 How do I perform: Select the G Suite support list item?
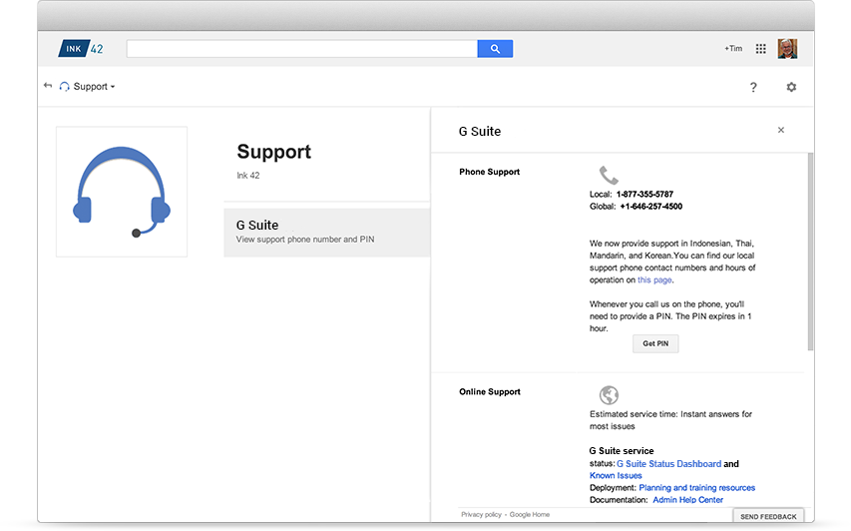click(x=326, y=233)
